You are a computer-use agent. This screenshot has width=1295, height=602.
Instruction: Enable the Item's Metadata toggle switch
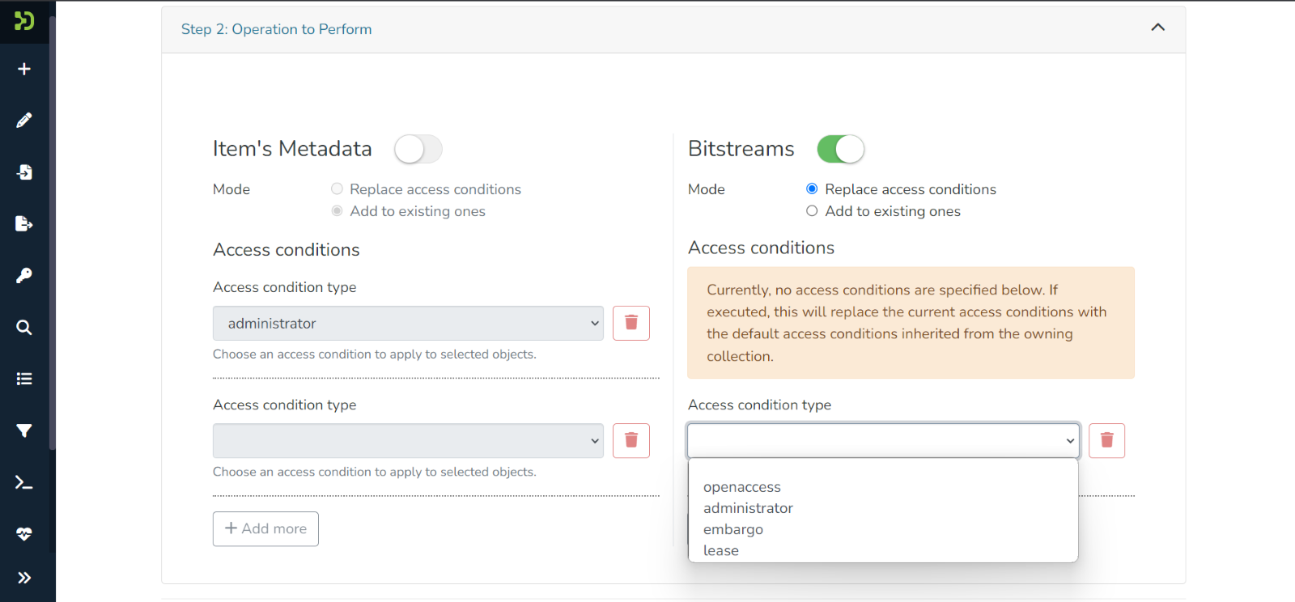coord(418,149)
